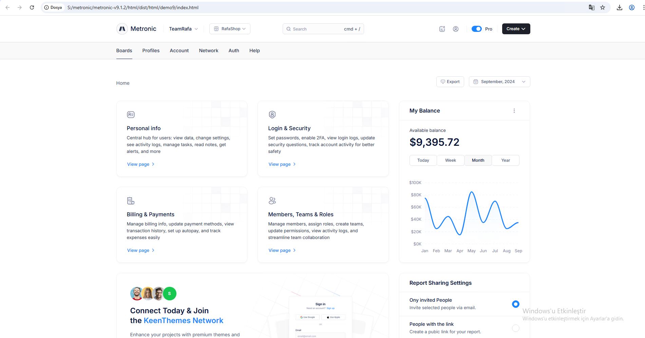The image size is (645, 338).
Task: Toggle the Pro switch off
Action: point(476,29)
